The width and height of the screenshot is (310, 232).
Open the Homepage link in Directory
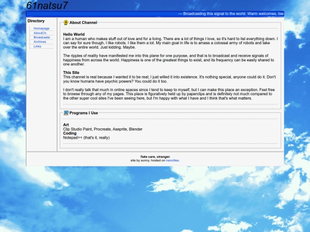(x=41, y=29)
